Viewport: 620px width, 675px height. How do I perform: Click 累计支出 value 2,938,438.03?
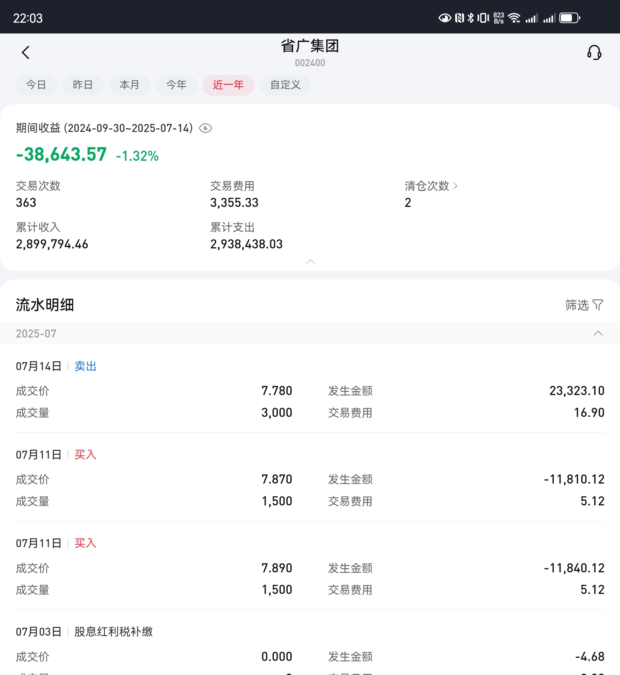click(x=246, y=244)
